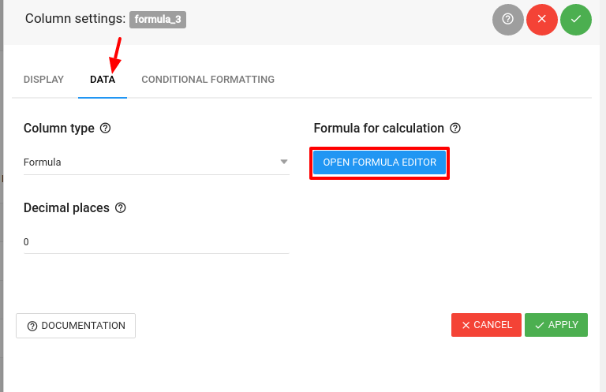Click the question icon in Documentation button
The image size is (606, 392).
[32, 326]
